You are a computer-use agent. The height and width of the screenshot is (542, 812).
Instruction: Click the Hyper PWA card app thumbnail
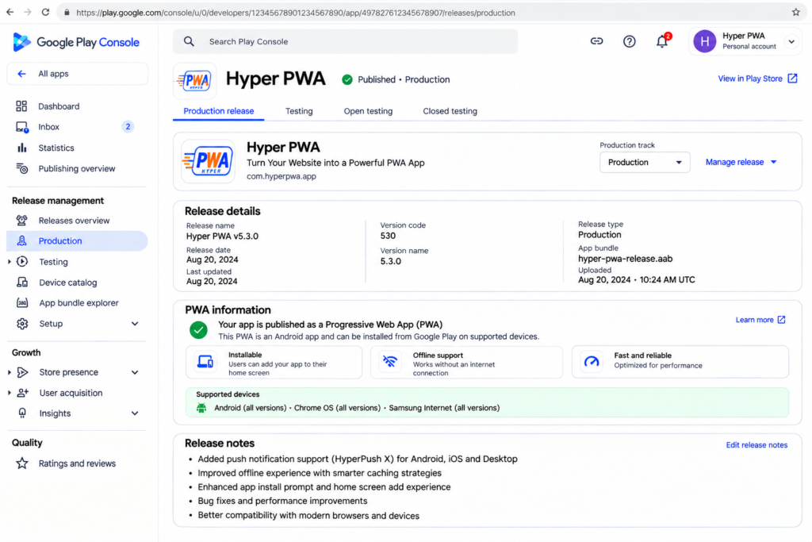(209, 161)
